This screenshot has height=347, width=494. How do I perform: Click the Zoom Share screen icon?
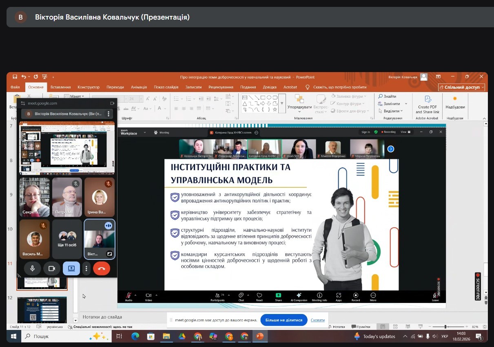[278, 295]
